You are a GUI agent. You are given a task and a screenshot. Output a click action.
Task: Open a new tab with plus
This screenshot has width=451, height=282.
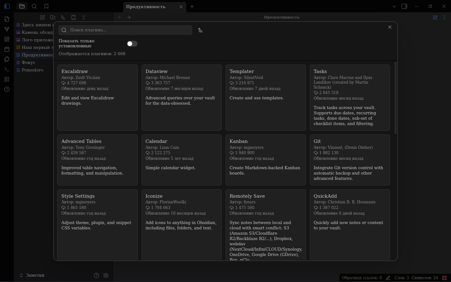192,7
